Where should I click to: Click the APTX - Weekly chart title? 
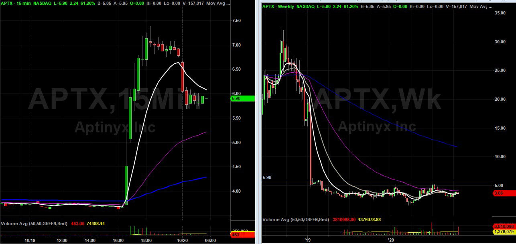pos(277,7)
